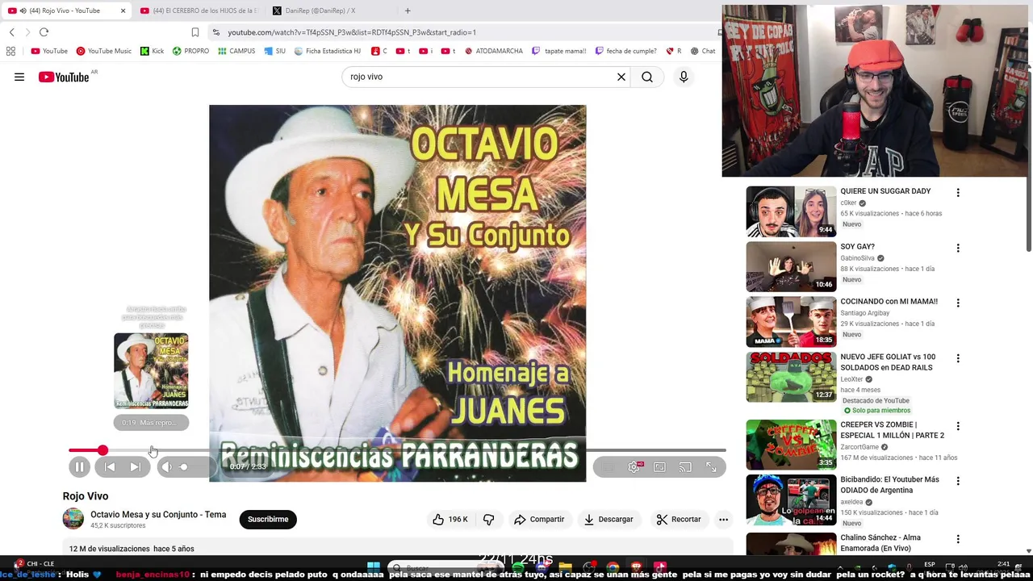
Task: Enter fullscreen mode
Action: [x=711, y=466]
